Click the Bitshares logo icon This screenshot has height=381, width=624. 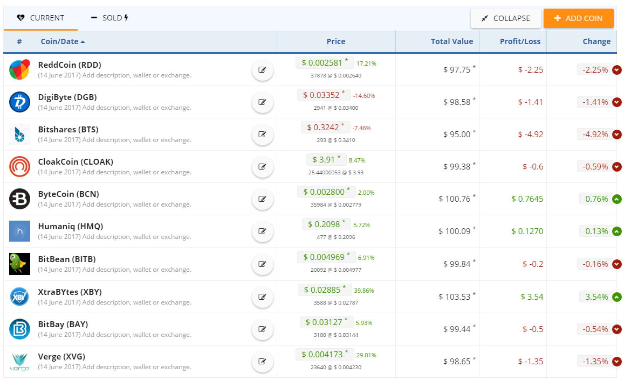click(19, 134)
